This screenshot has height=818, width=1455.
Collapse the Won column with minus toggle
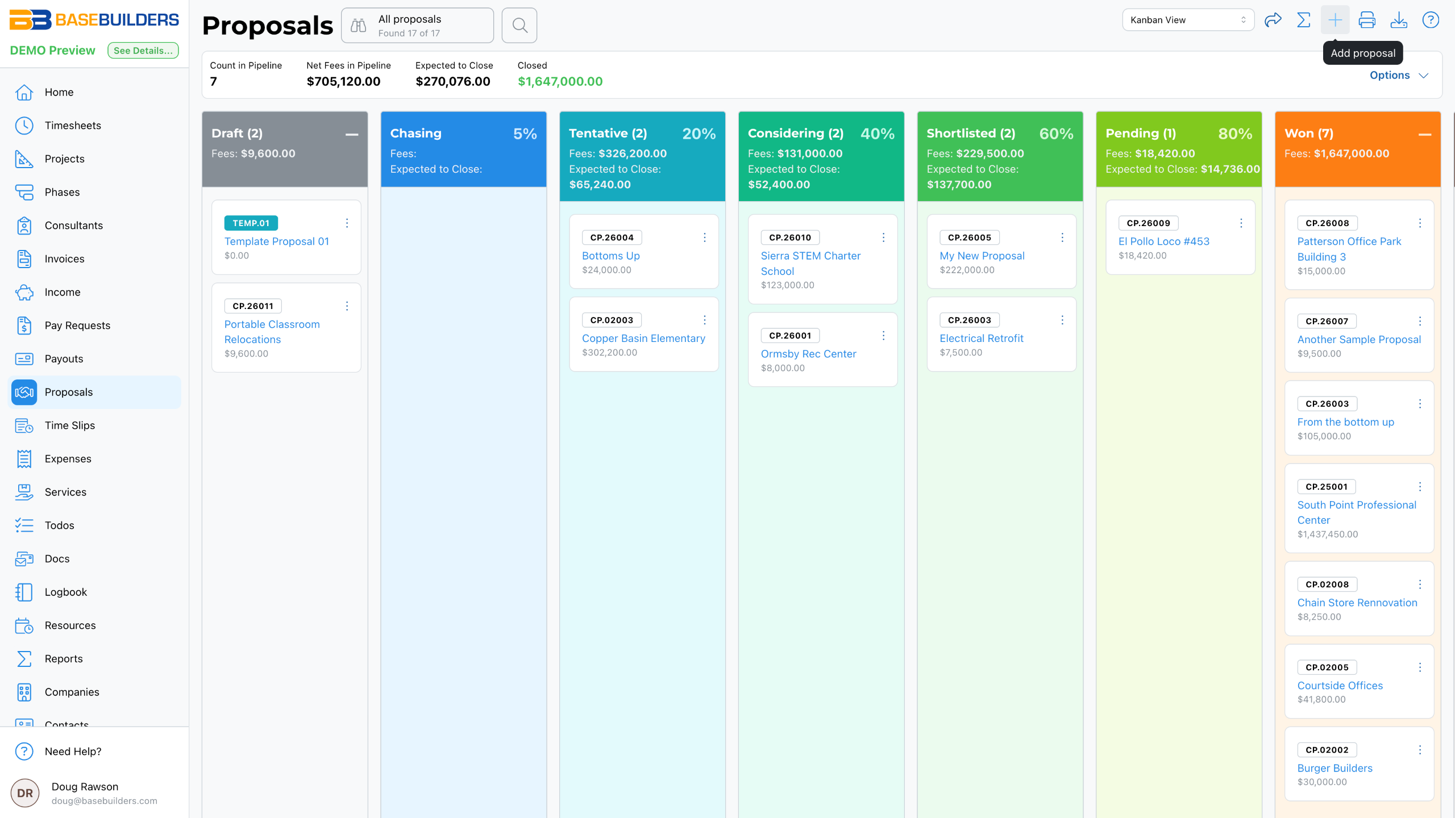(x=1424, y=135)
